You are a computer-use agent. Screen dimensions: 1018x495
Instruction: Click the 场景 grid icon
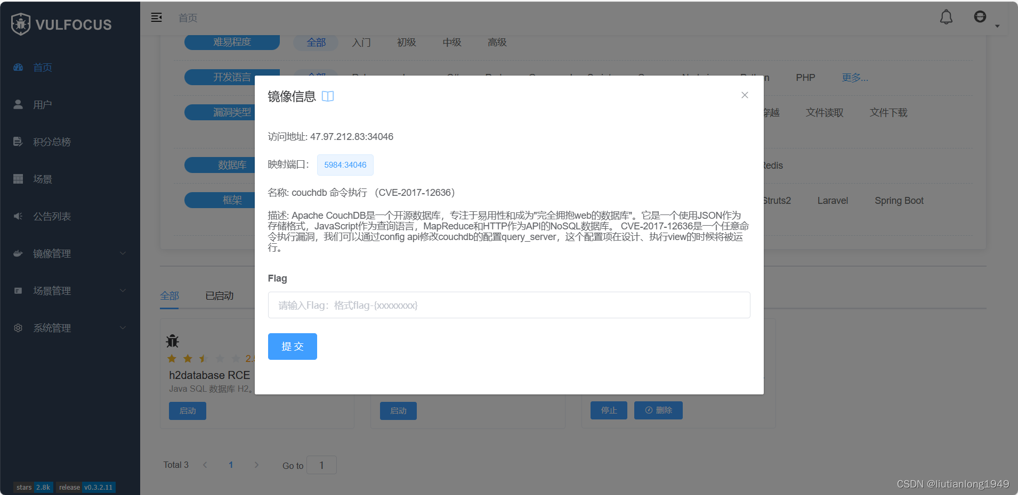point(18,179)
